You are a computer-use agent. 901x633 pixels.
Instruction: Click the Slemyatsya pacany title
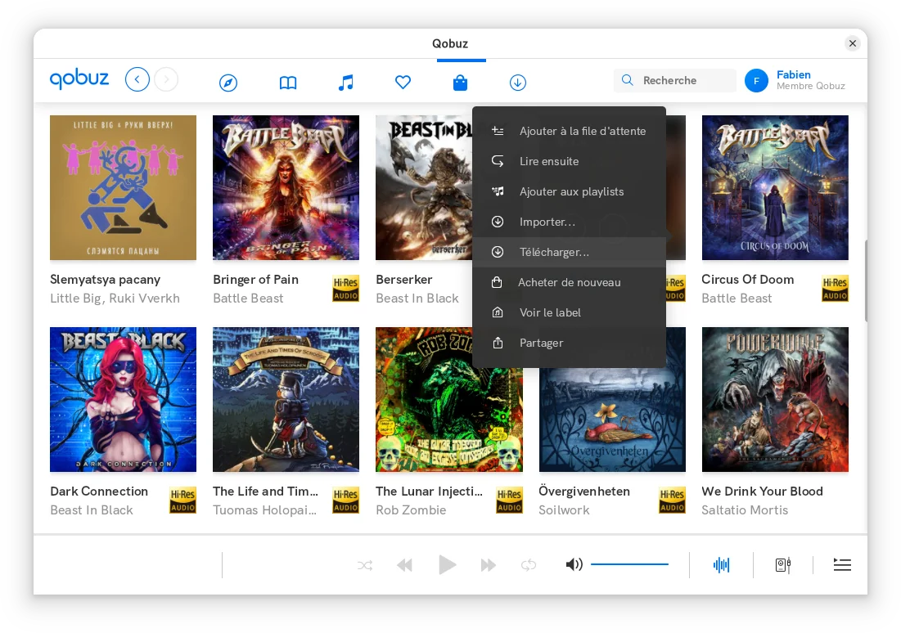click(x=105, y=280)
